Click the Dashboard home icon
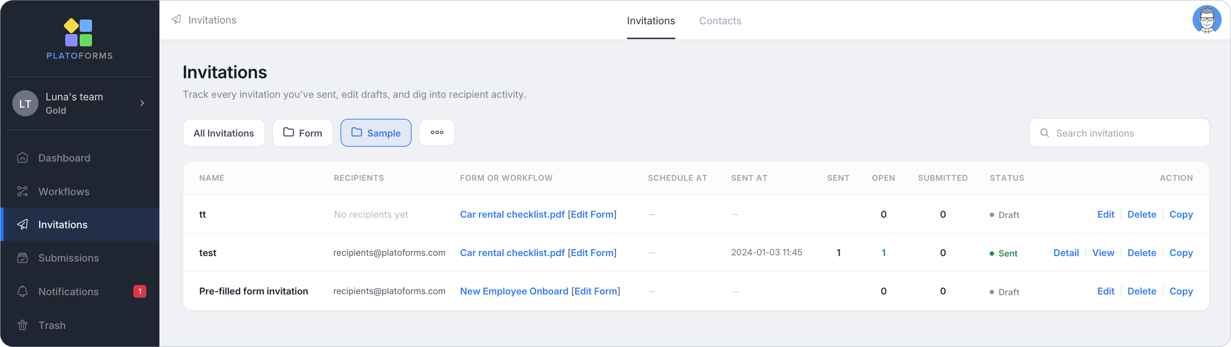The image size is (1231, 347). pyautogui.click(x=22, y=158)
